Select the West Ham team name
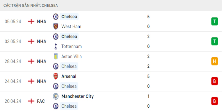The height and width of the screenshot is (111, 222). [71, 27]
